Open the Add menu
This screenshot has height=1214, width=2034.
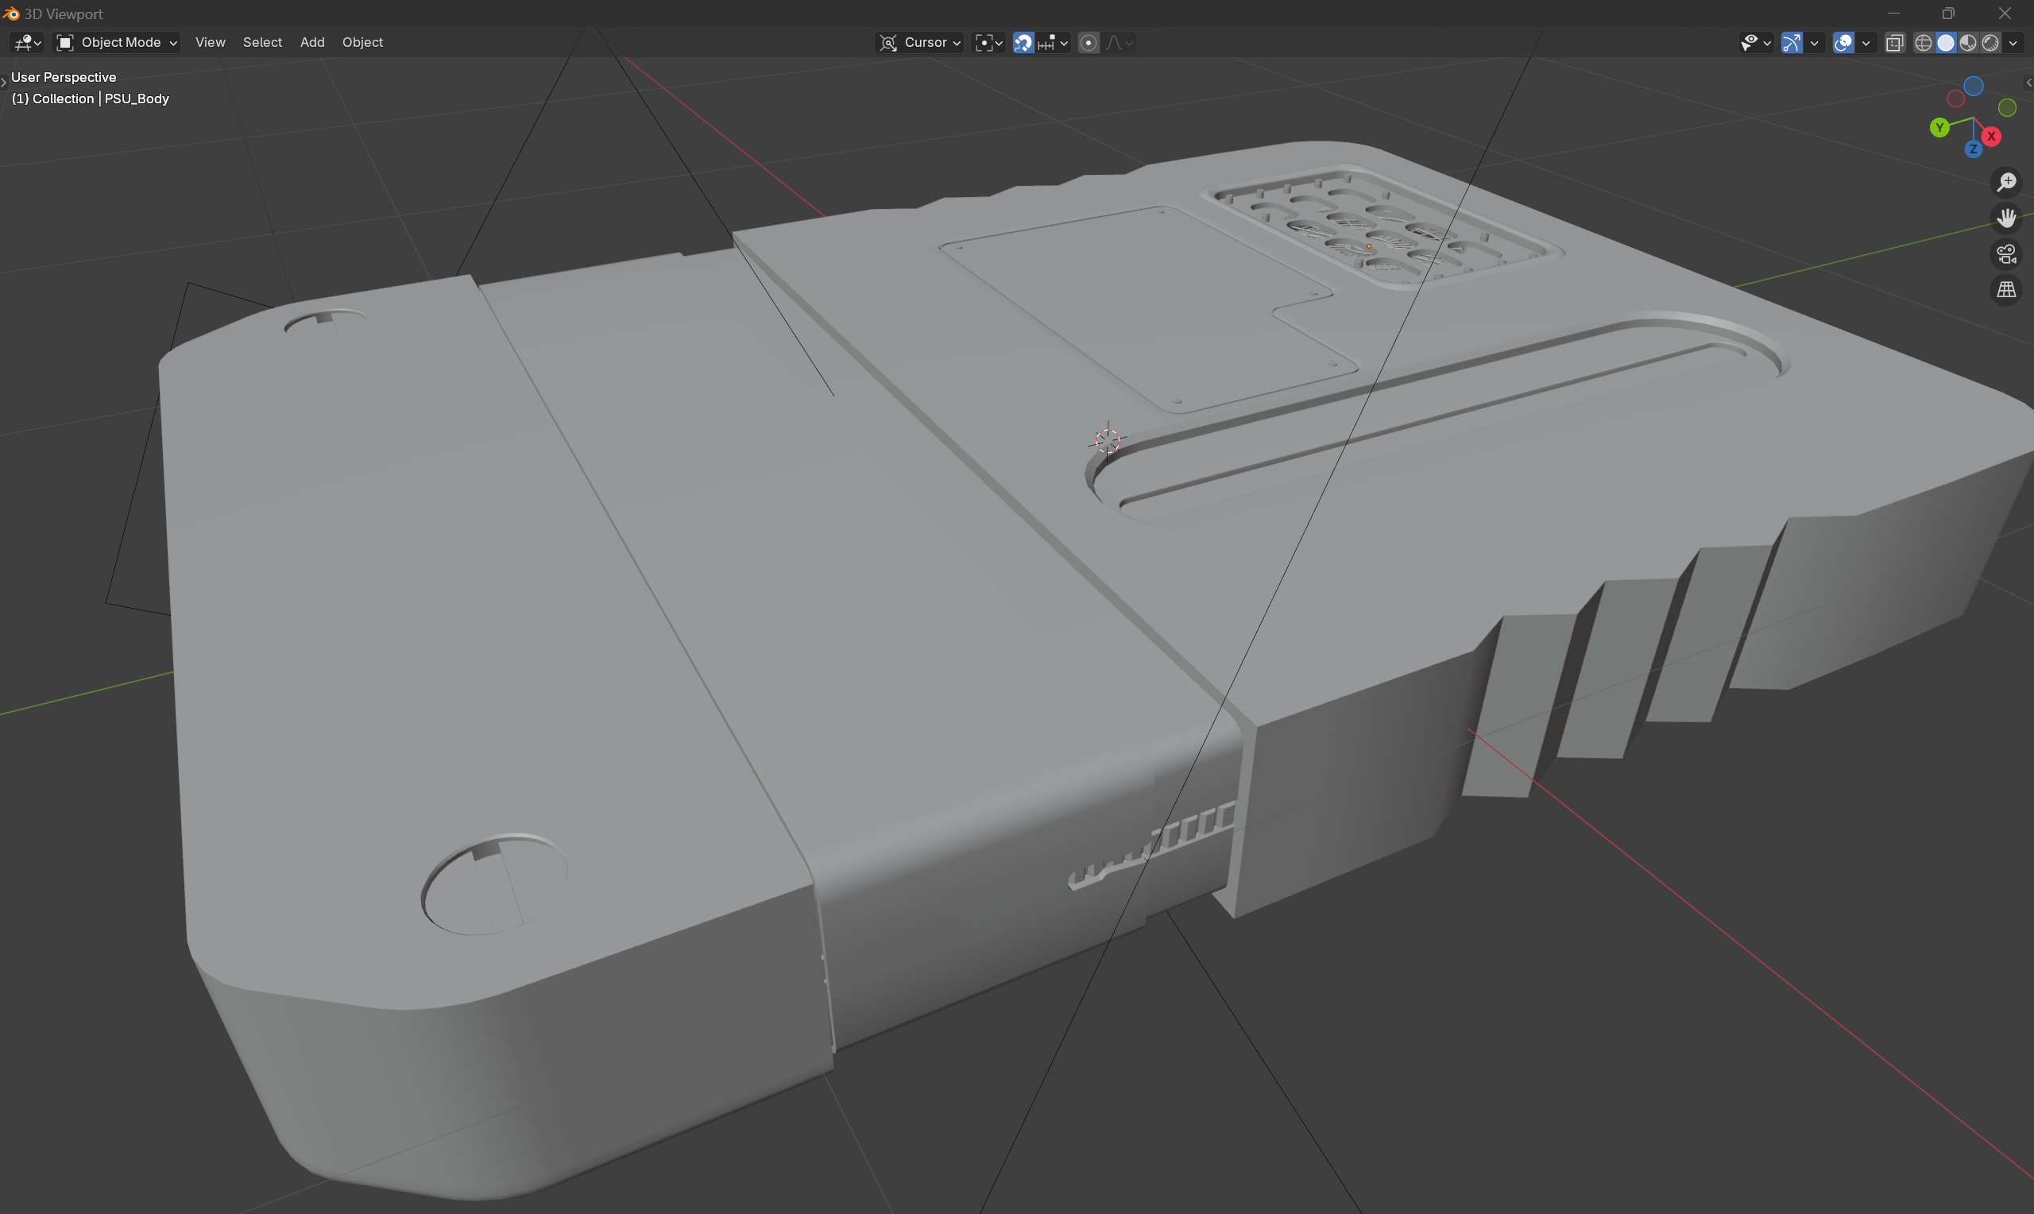pos(312,43)
